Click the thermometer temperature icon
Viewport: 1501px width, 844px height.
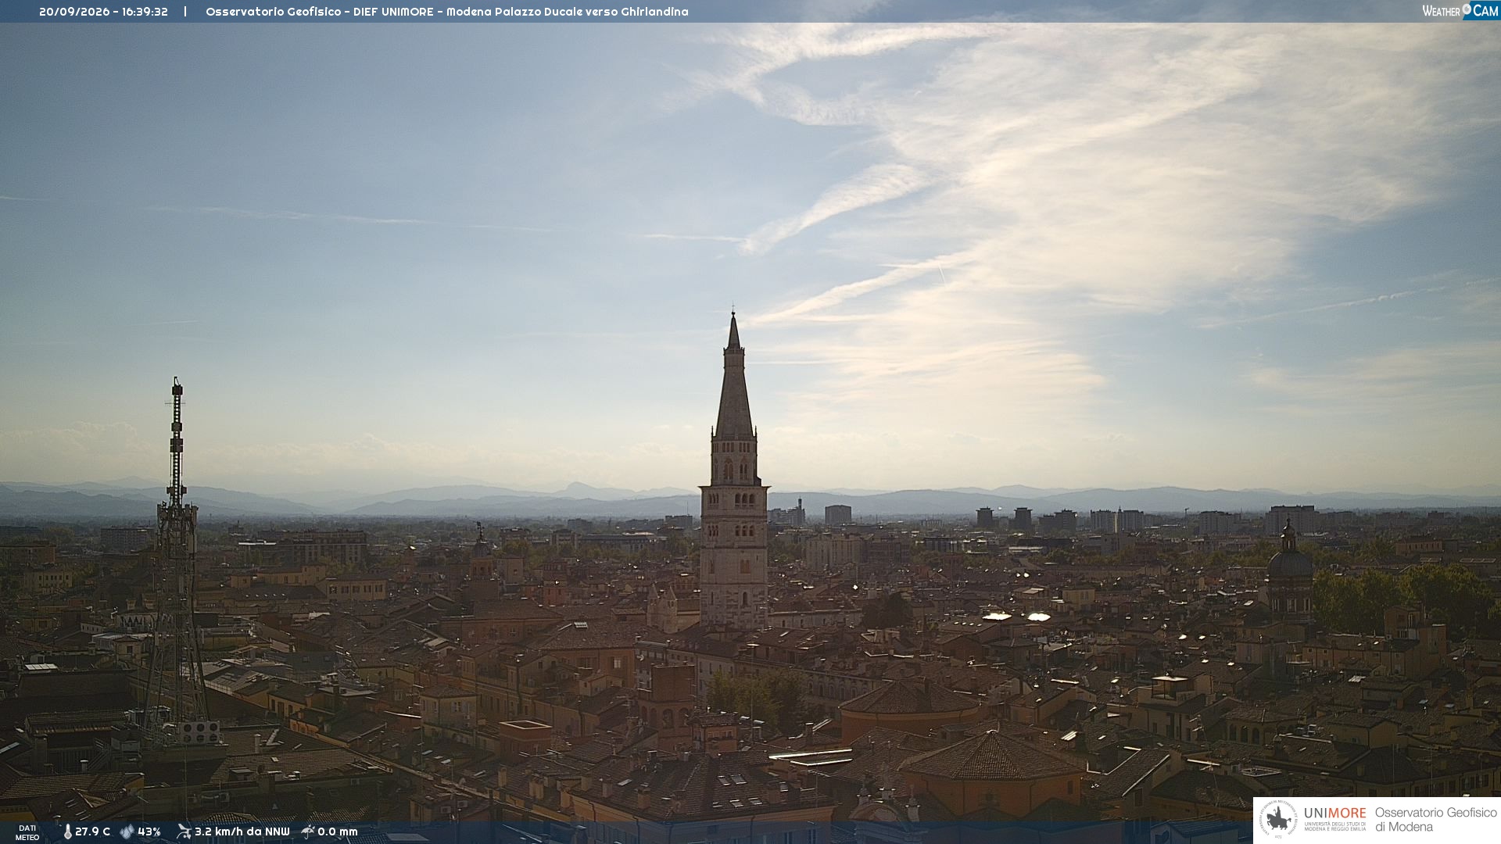pos(67,831)
